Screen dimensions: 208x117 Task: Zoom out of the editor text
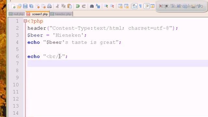(x=112, y=6)
